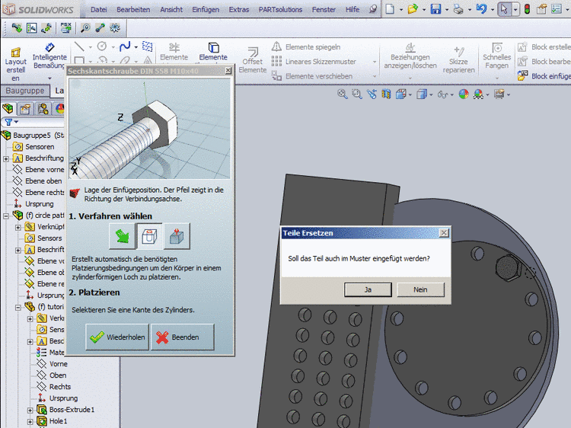Select the cylindrical hole placement method icon
Image resolution: width=571 pixels, height=428 pixels.
pyautogui.click(x=150, y=237)
